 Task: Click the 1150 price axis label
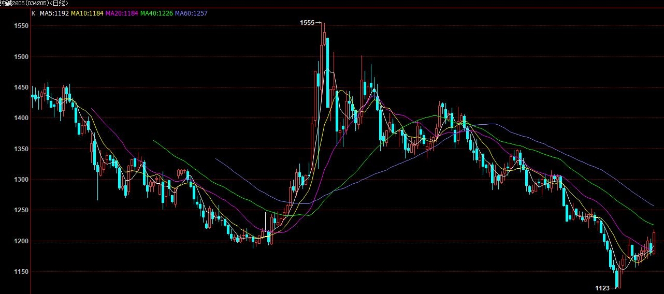point(22,272)
